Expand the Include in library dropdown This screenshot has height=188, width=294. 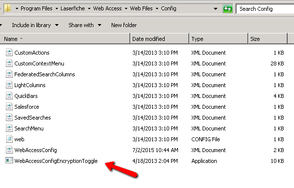click(35, 25)
